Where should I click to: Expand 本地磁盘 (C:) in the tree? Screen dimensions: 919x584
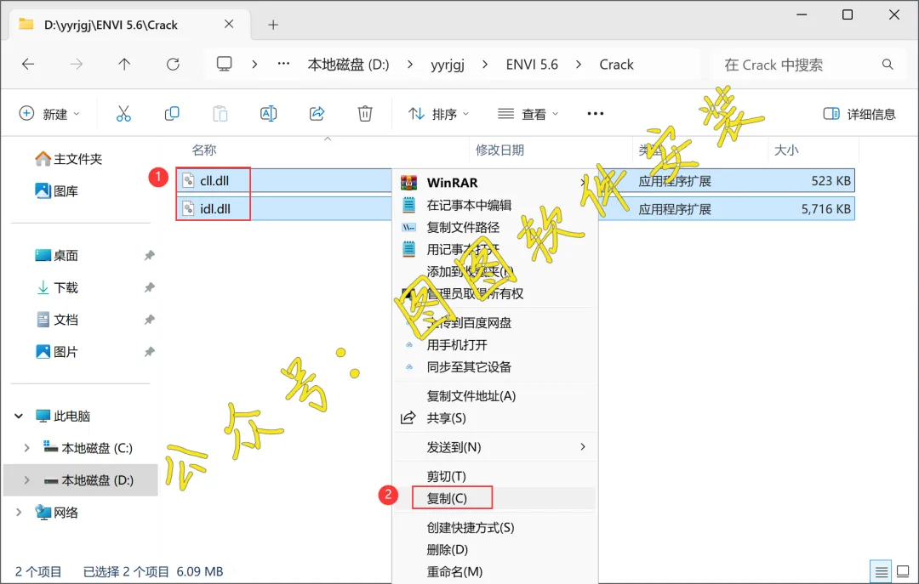click(26, 448)
